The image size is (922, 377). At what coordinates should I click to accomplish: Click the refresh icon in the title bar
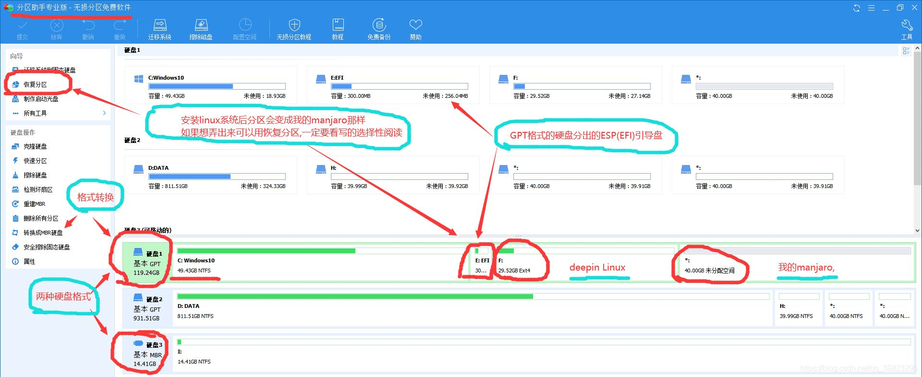point(856,8)
